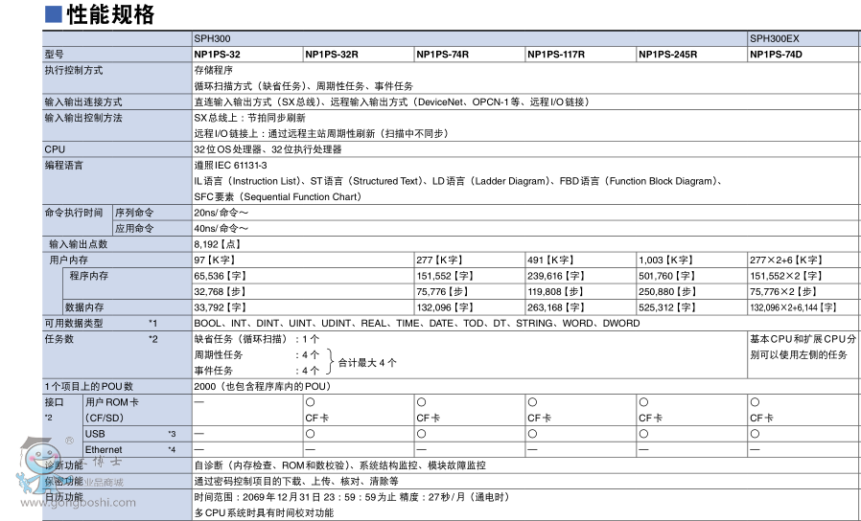This screenshot has height=521, width=861.
Task: Click the 输入输出点数 row label
Action: pyautogui.click(x=79, y=244)
